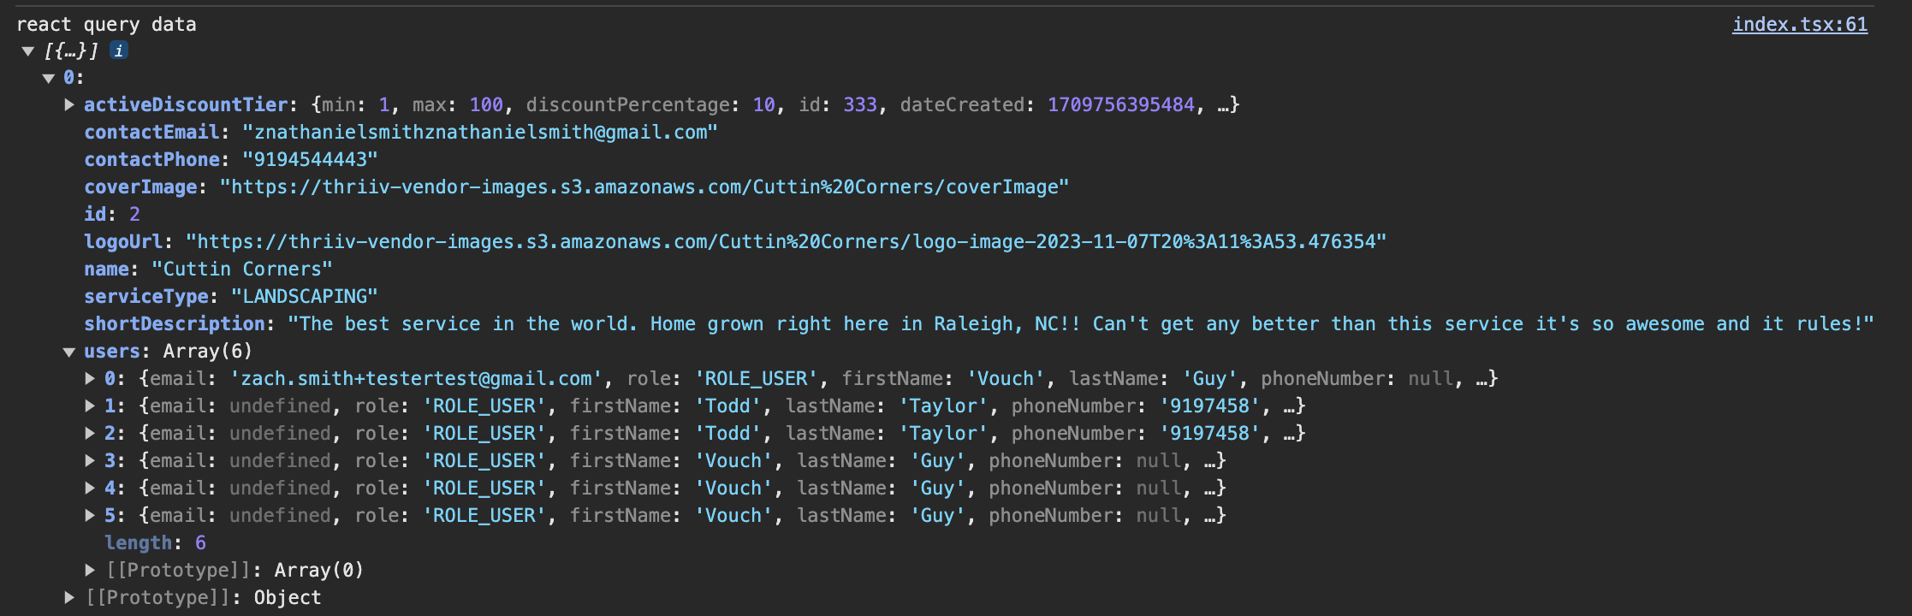Expand users entry 5 arrow
Screen dimensions: 1912x616
point(90,515)
